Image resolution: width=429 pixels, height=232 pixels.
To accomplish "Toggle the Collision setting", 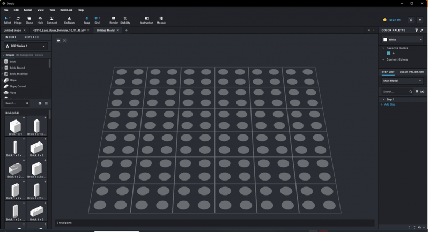I will click(x=69, y=20).
